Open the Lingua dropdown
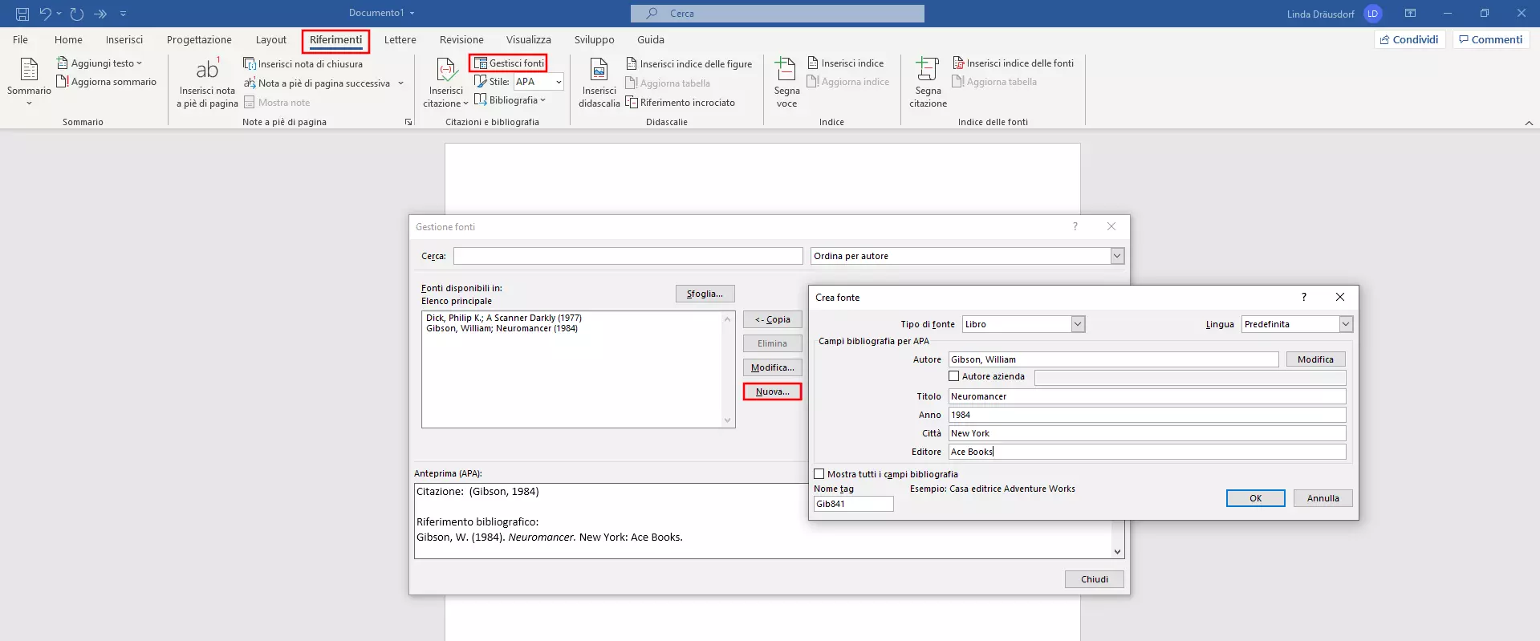This screenshot has width=1540, height=641. pyautogui.click(x=1346, y=324)
